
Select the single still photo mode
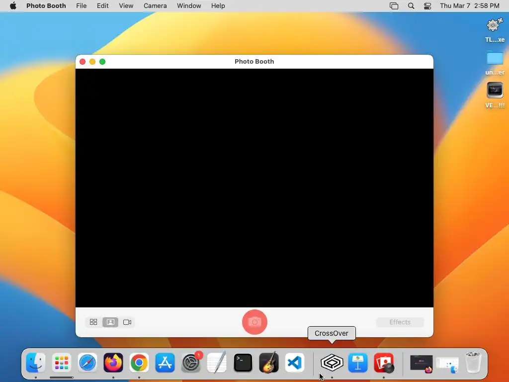tap(110, 322)
